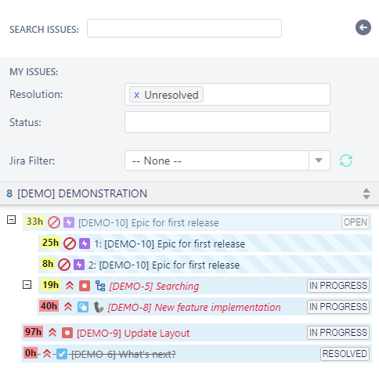Collapse the DEMO-5 Searching node

pyautogui.click(x=27, y=284)
